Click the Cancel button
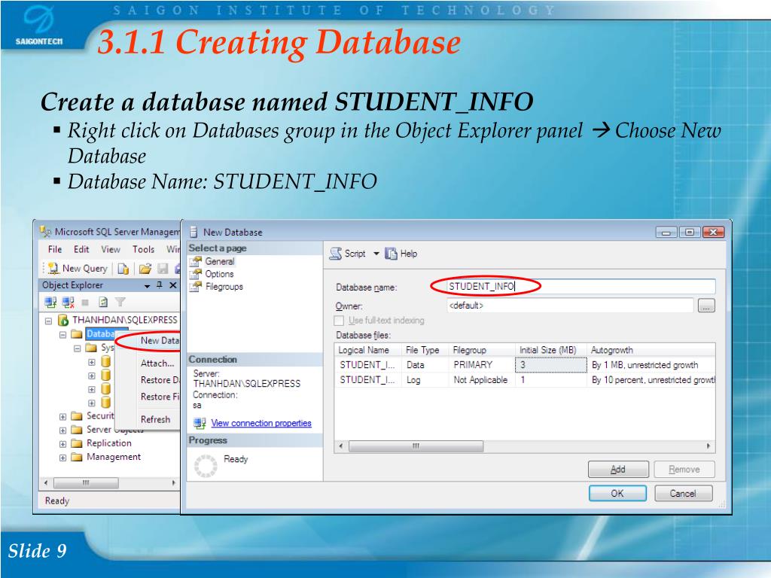This screenshot has width=771, height=578. 683,494
